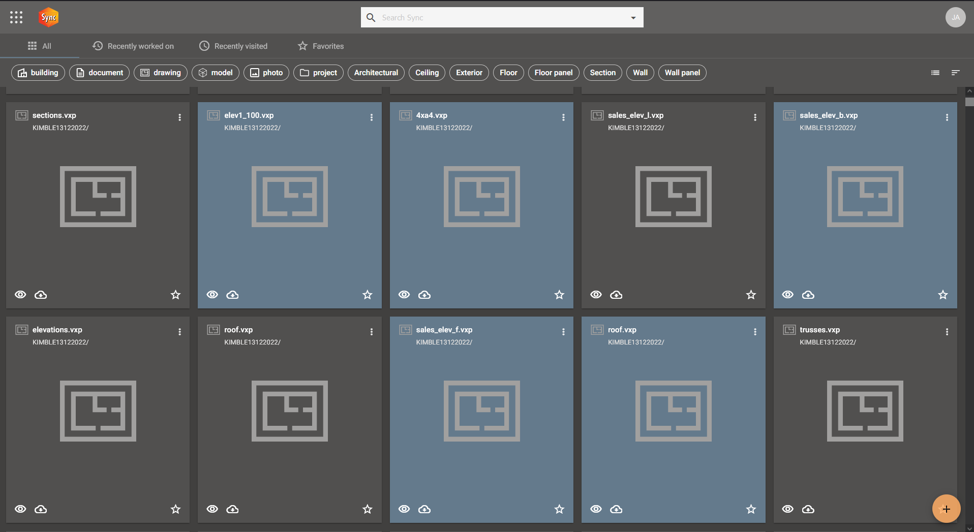This screenshot has width=974, height=532.
Task: Filter by the drawing tag
Action: pyautogui.click(x=161, y=73)
